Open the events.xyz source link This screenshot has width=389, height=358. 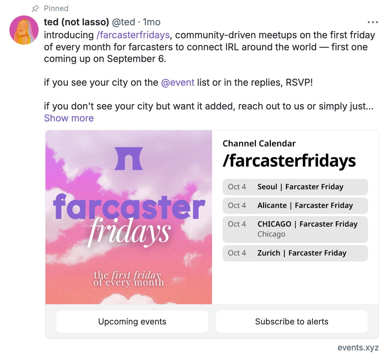click(358, 348)
